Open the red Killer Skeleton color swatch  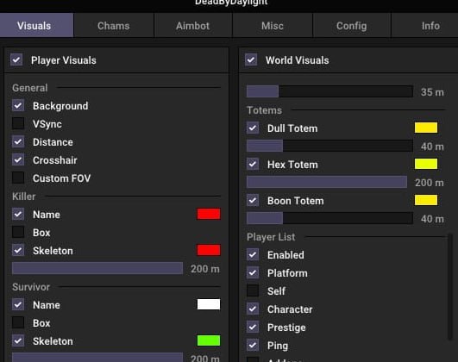coord(209,250)
